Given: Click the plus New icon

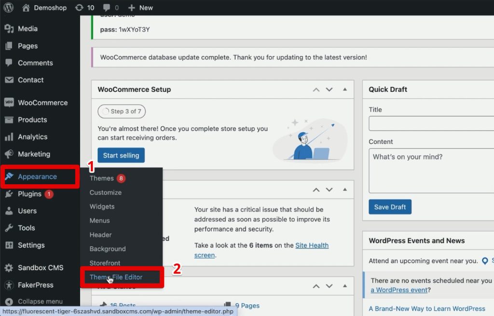Looking at the screenshot, I should click(132, 8).
